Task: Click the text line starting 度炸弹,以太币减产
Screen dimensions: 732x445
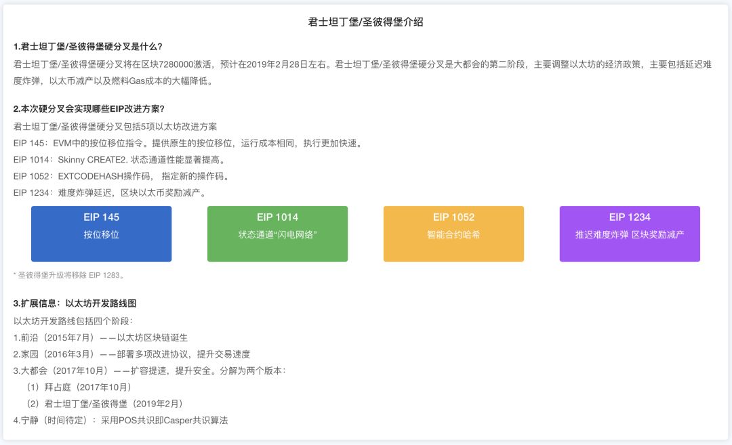Action: [114, 81]
